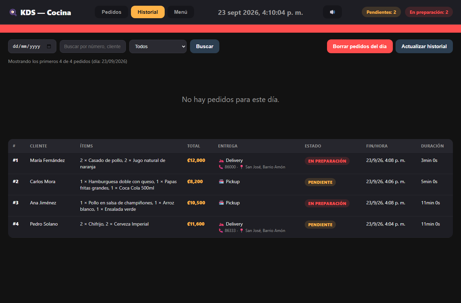Viewport: 461px width, 303px height.
Task: Click the ENTREGA column header
Action: tap(228, 146)
